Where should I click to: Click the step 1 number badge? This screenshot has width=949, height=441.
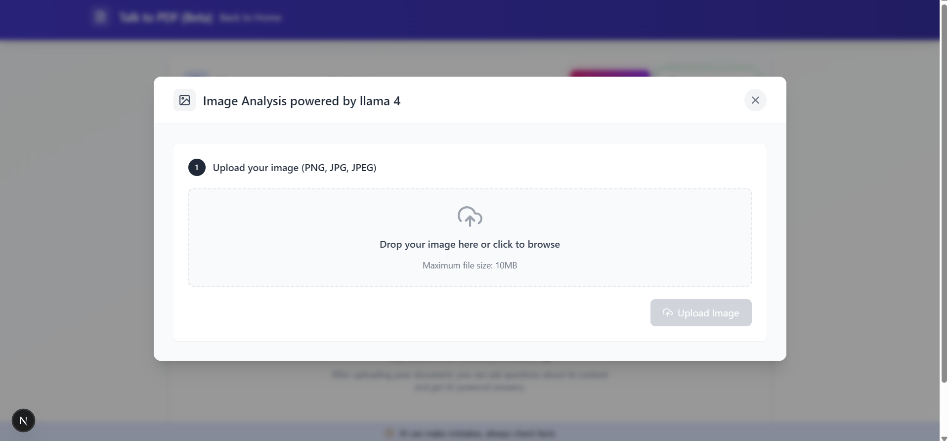click(x=197, y=168)
